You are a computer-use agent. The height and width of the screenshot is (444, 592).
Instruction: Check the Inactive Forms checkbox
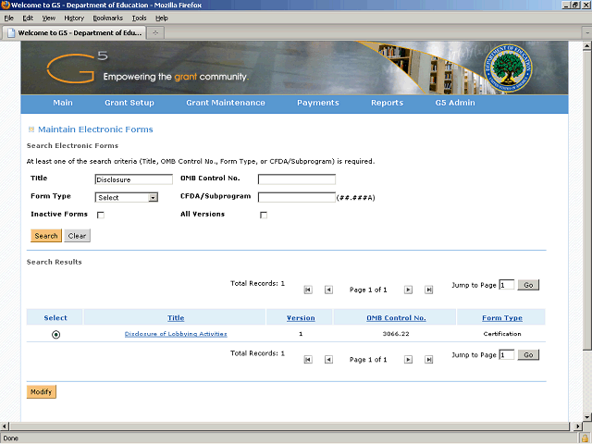tap(101, 215)
